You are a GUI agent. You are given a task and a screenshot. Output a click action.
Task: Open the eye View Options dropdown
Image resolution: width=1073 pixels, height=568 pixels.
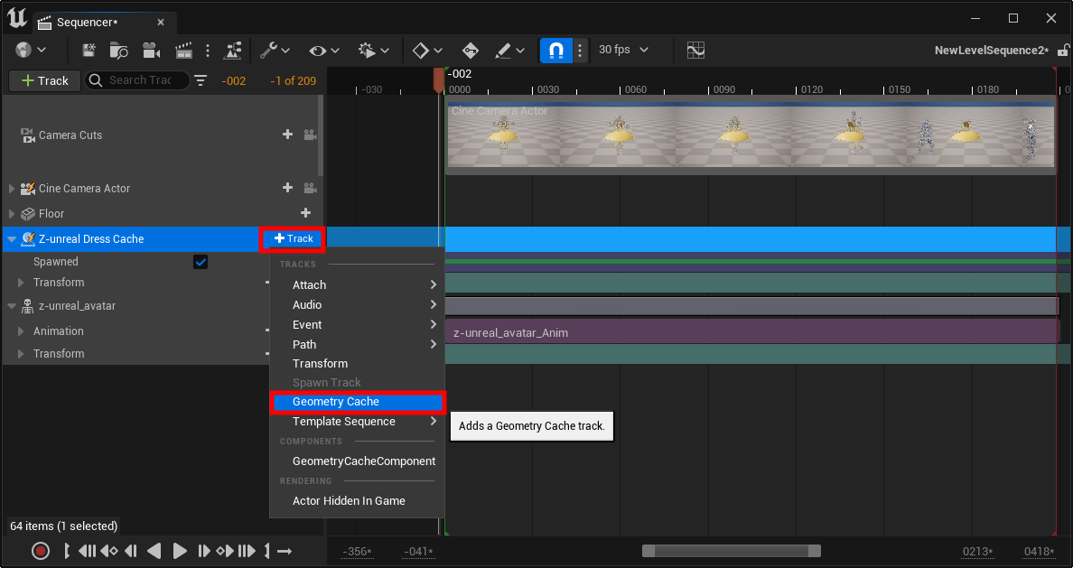[324, 50]
